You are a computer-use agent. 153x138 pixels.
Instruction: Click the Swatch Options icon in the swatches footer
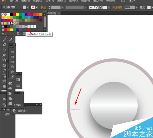pos(24,34)
